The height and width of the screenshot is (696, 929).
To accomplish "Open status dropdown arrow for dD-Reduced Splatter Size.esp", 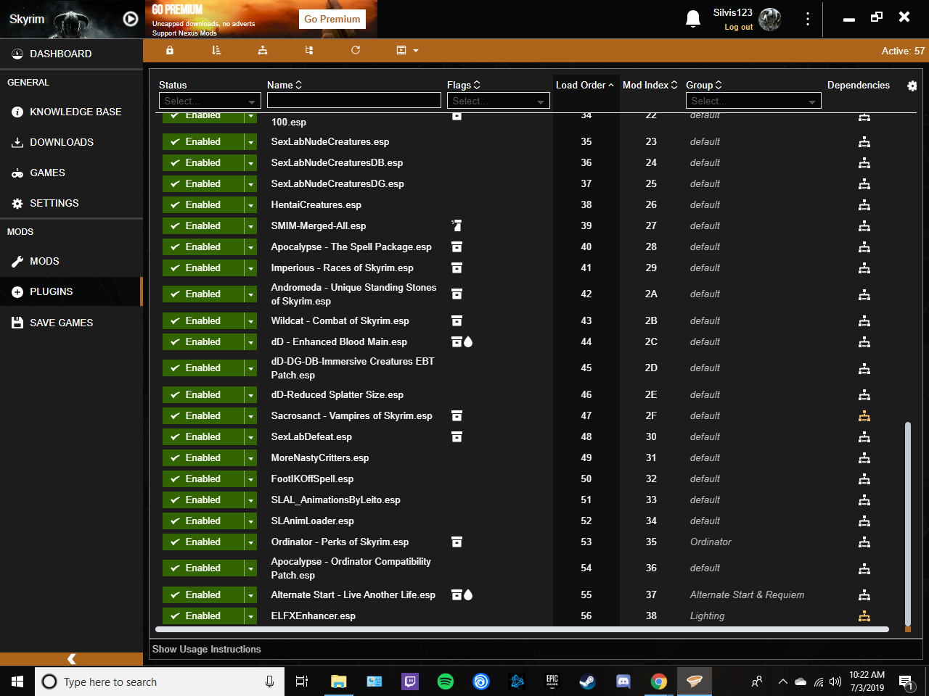I will (x=250, y=395).
